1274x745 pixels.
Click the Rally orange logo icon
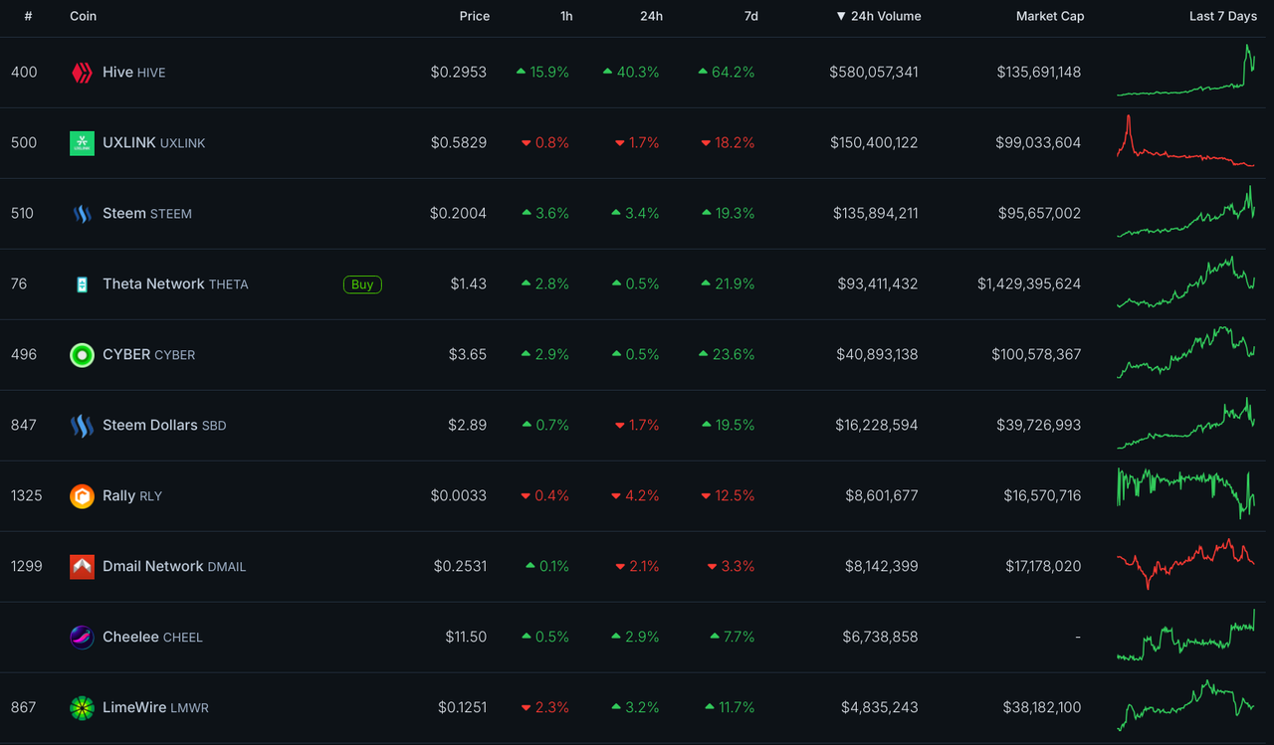[82, 496]
